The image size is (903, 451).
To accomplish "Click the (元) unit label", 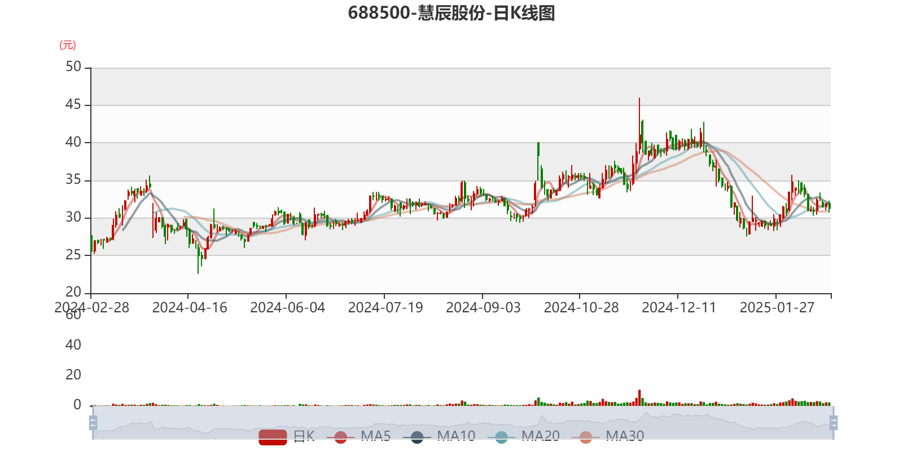I will point(68,45).
